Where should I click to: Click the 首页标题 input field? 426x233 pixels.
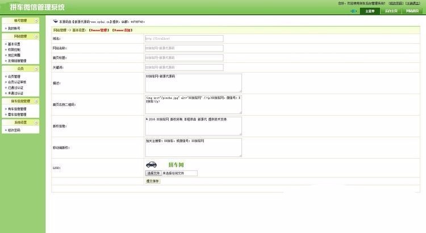coord(184,57)
